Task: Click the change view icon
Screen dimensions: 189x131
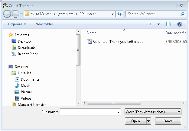Action: click(152, 24)
